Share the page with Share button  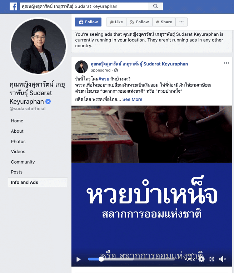[x=164, y=22]
